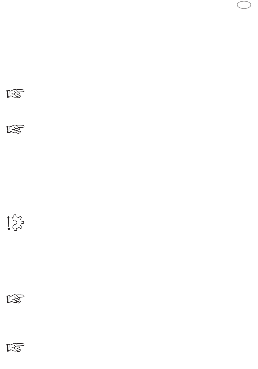258x369 pixels.
Task: Pick the hand icon nearest the oval
Action: click(15, 94)
